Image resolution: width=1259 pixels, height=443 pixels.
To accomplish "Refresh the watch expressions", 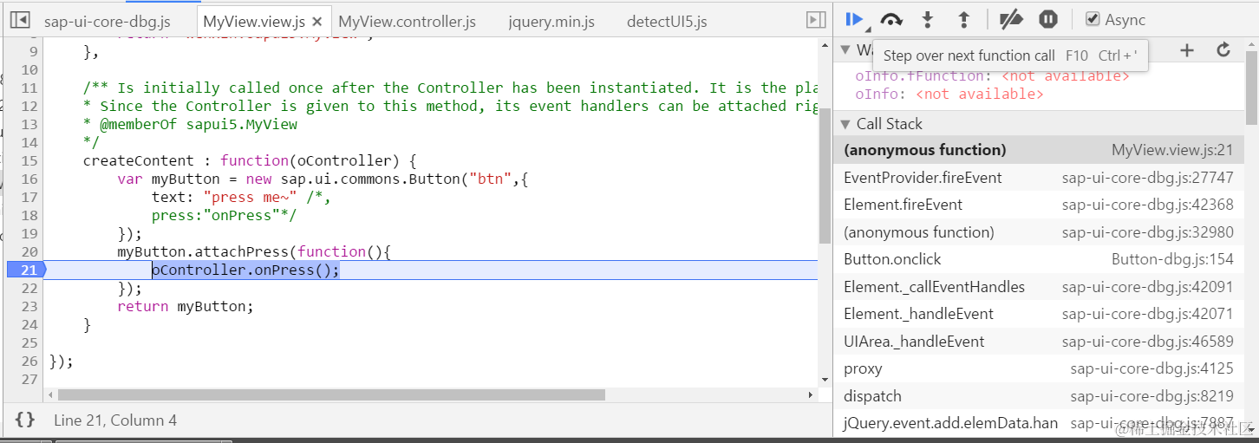I will point(1223,50).
